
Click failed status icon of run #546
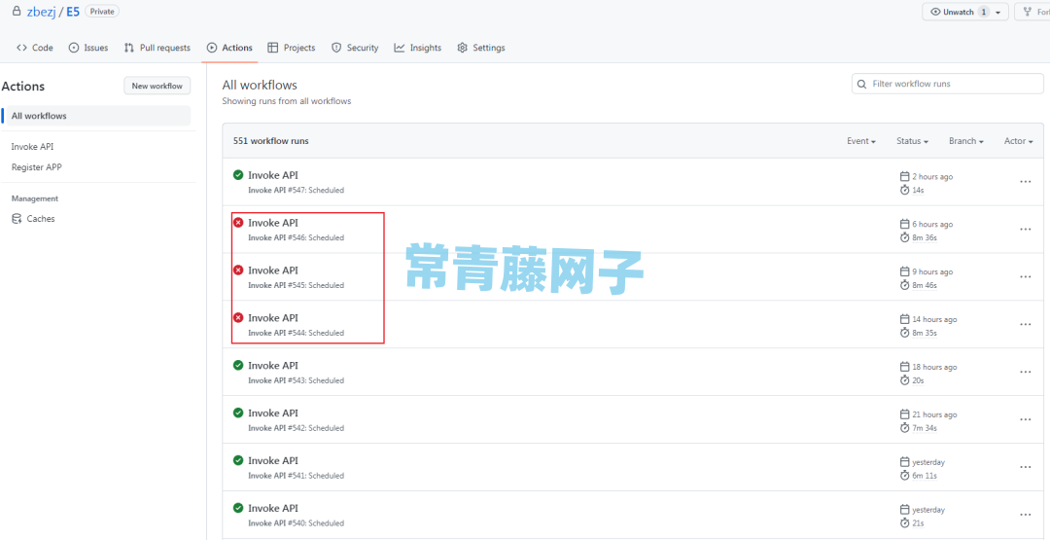tap(238, 223)
